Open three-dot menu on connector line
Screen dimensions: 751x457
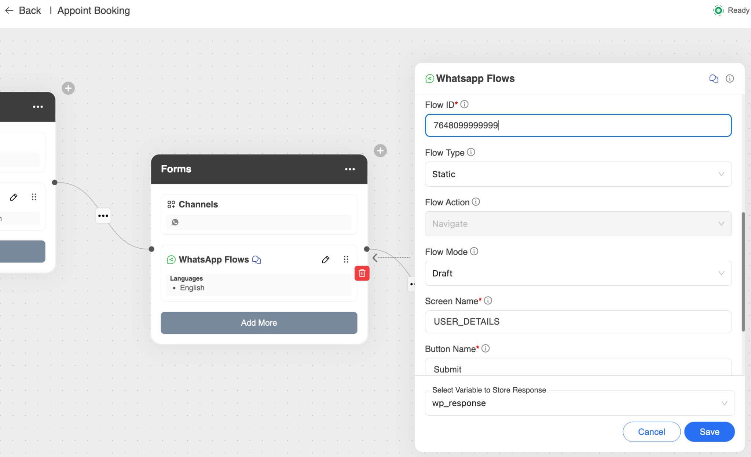pos(103,216)
